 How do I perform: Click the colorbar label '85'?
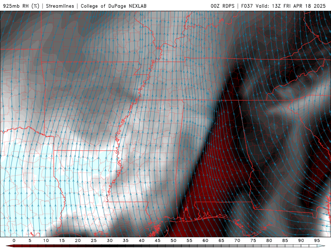285,241
